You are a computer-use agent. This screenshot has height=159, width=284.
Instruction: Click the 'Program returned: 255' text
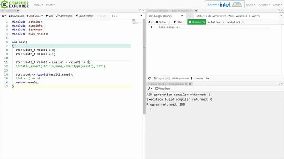pos(166,104)
